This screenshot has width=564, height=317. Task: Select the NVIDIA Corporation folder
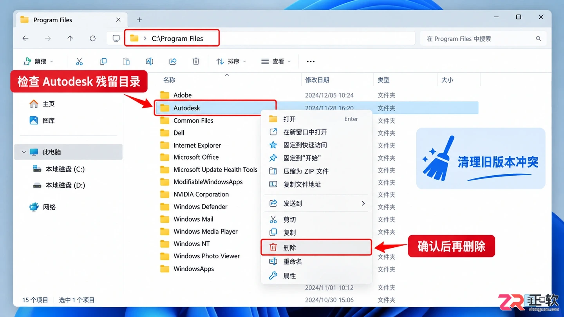click(x=194, y=195)
